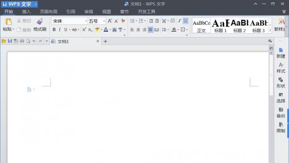This screenshot has width=289, height=163.
Task: Click the Paste (粘贴) clipboard icon
Action: tap(8, 22)
